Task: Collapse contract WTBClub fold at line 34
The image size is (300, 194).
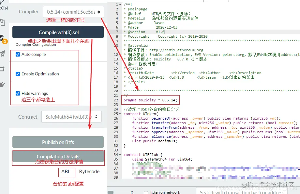Action: pyautogui.click(x=120, y=155)
